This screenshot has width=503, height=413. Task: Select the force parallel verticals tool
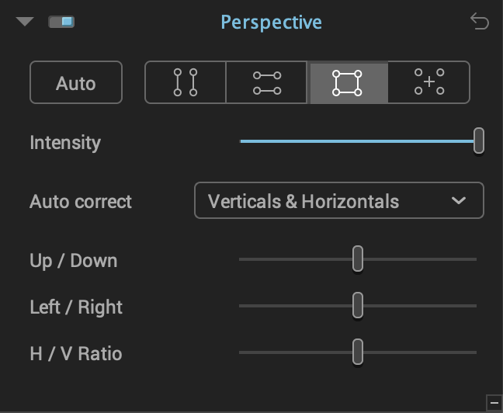(x=186, y=82)
